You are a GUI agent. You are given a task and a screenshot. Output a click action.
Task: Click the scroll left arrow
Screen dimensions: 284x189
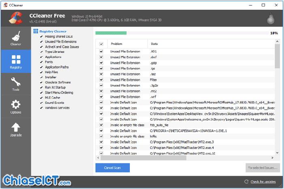tap(98, 158)
